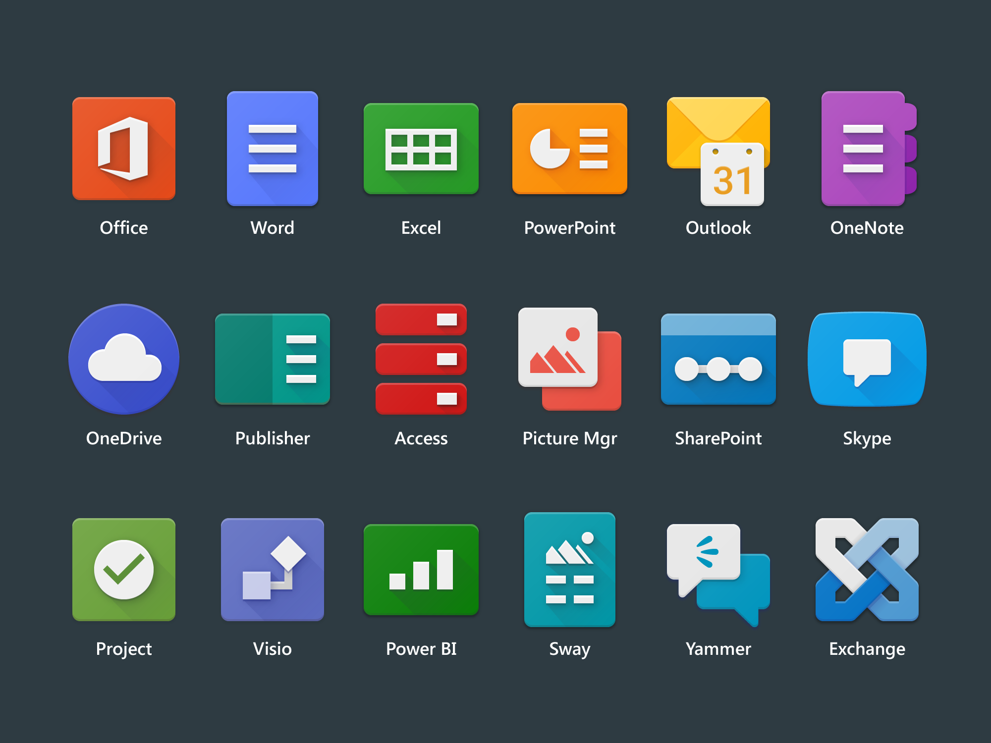Open the Office app icon
The height and width of the screenshot is (743, 991).
coord(123,149)
